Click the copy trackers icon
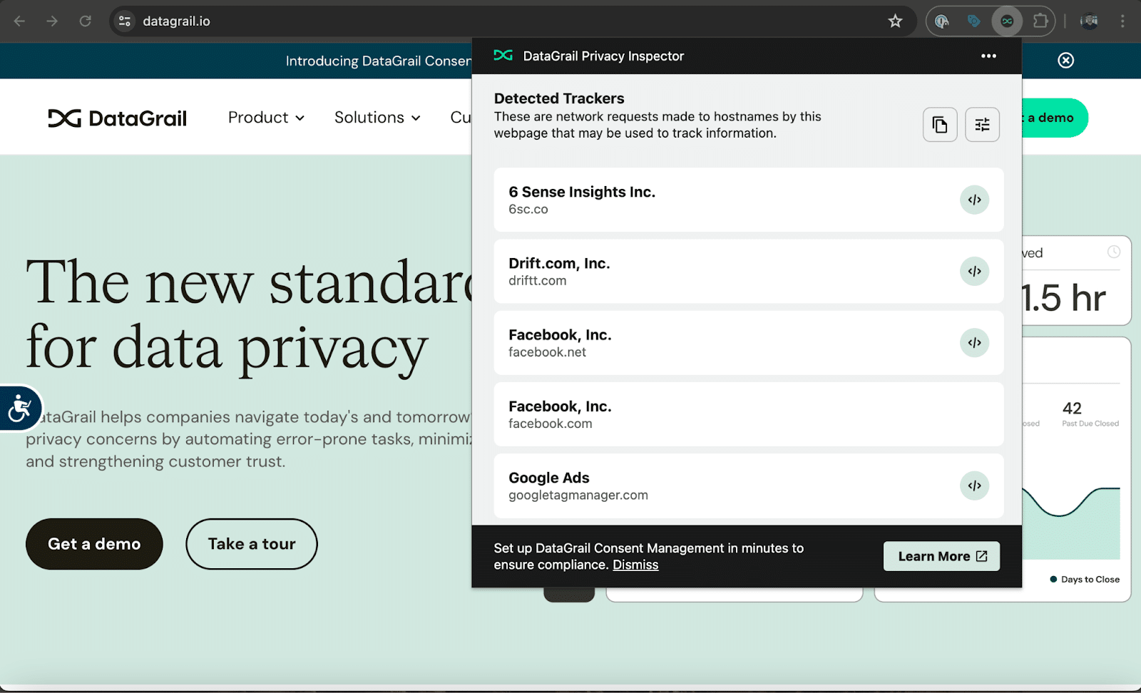This screenshot has height=693, width=1141. pyautogui.click(x=940, y=125)
